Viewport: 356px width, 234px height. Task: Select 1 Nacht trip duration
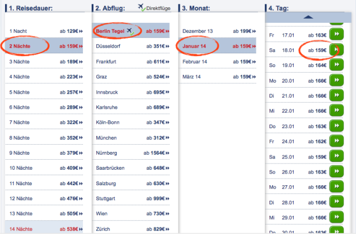click(x=44, y=31)
